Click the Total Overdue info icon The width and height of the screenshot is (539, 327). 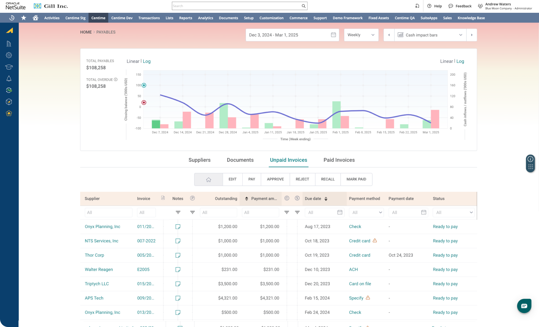point(116,80)
